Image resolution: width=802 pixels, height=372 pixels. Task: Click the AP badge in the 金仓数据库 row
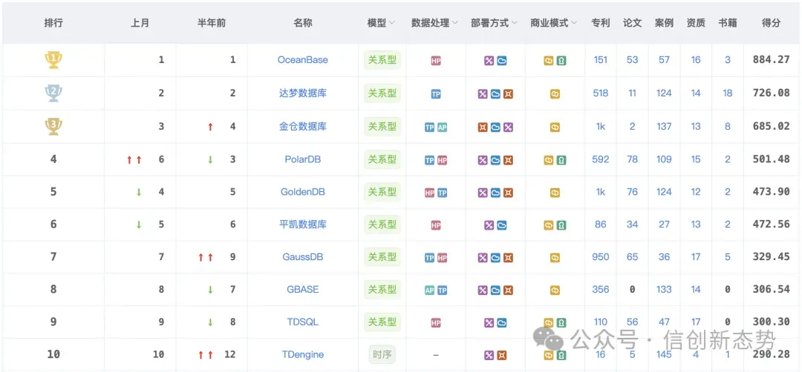point(442,127)
